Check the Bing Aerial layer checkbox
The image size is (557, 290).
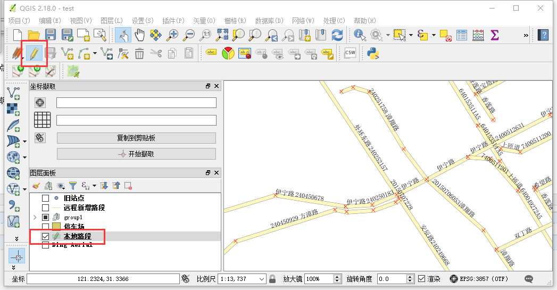coord(45,245)
